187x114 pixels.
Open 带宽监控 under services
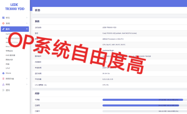[9, 51]
